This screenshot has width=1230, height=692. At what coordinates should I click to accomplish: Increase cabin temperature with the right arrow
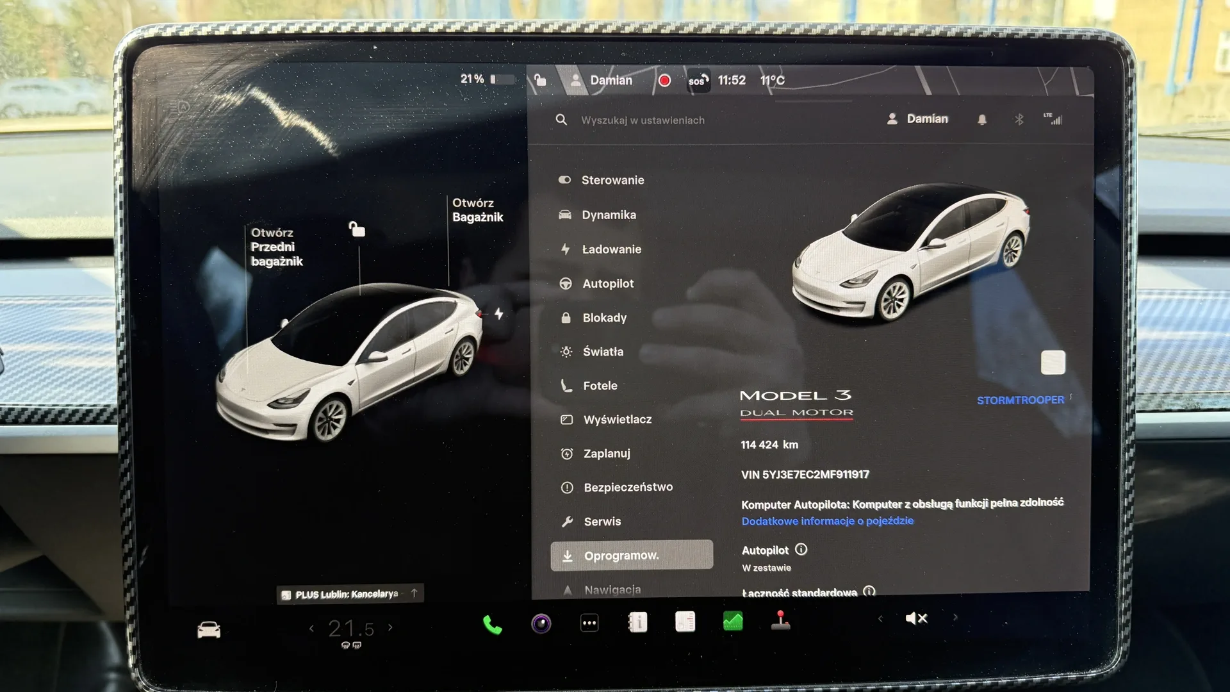pos(390,628)
